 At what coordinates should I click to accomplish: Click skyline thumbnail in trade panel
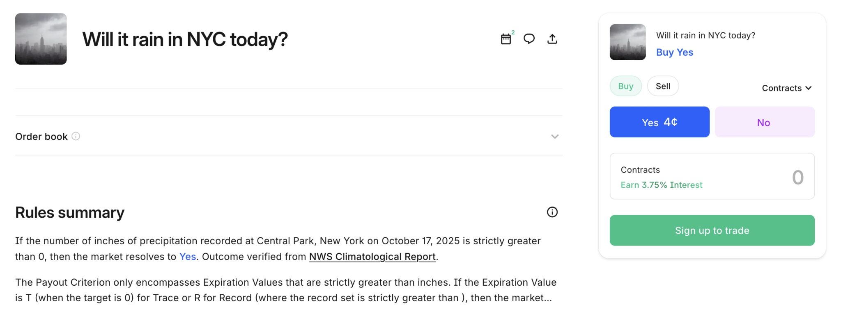(x=627, y=42)
